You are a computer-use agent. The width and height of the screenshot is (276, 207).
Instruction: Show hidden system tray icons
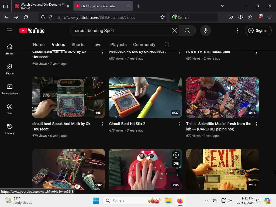pos(206,201)
